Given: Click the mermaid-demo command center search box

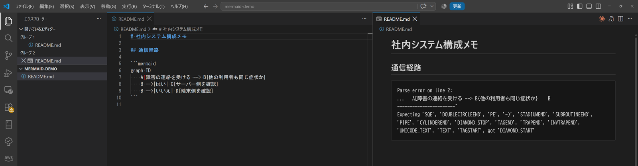Looking at the screenshot, I should (319, 6).
